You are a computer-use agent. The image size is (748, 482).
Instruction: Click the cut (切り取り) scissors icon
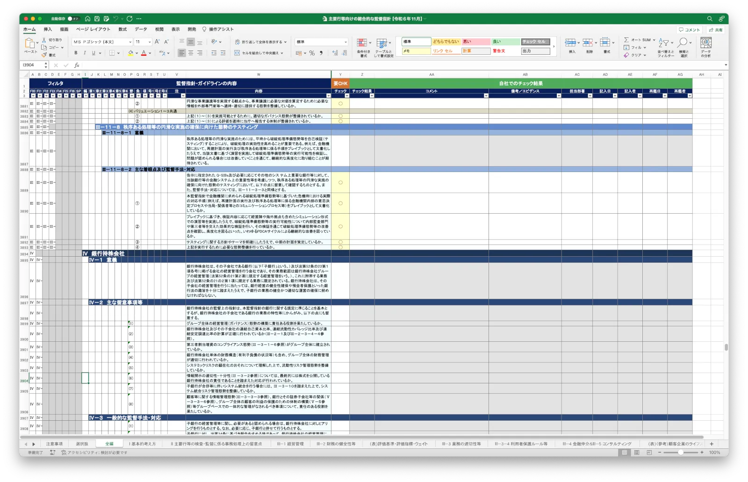click(44, 40)
